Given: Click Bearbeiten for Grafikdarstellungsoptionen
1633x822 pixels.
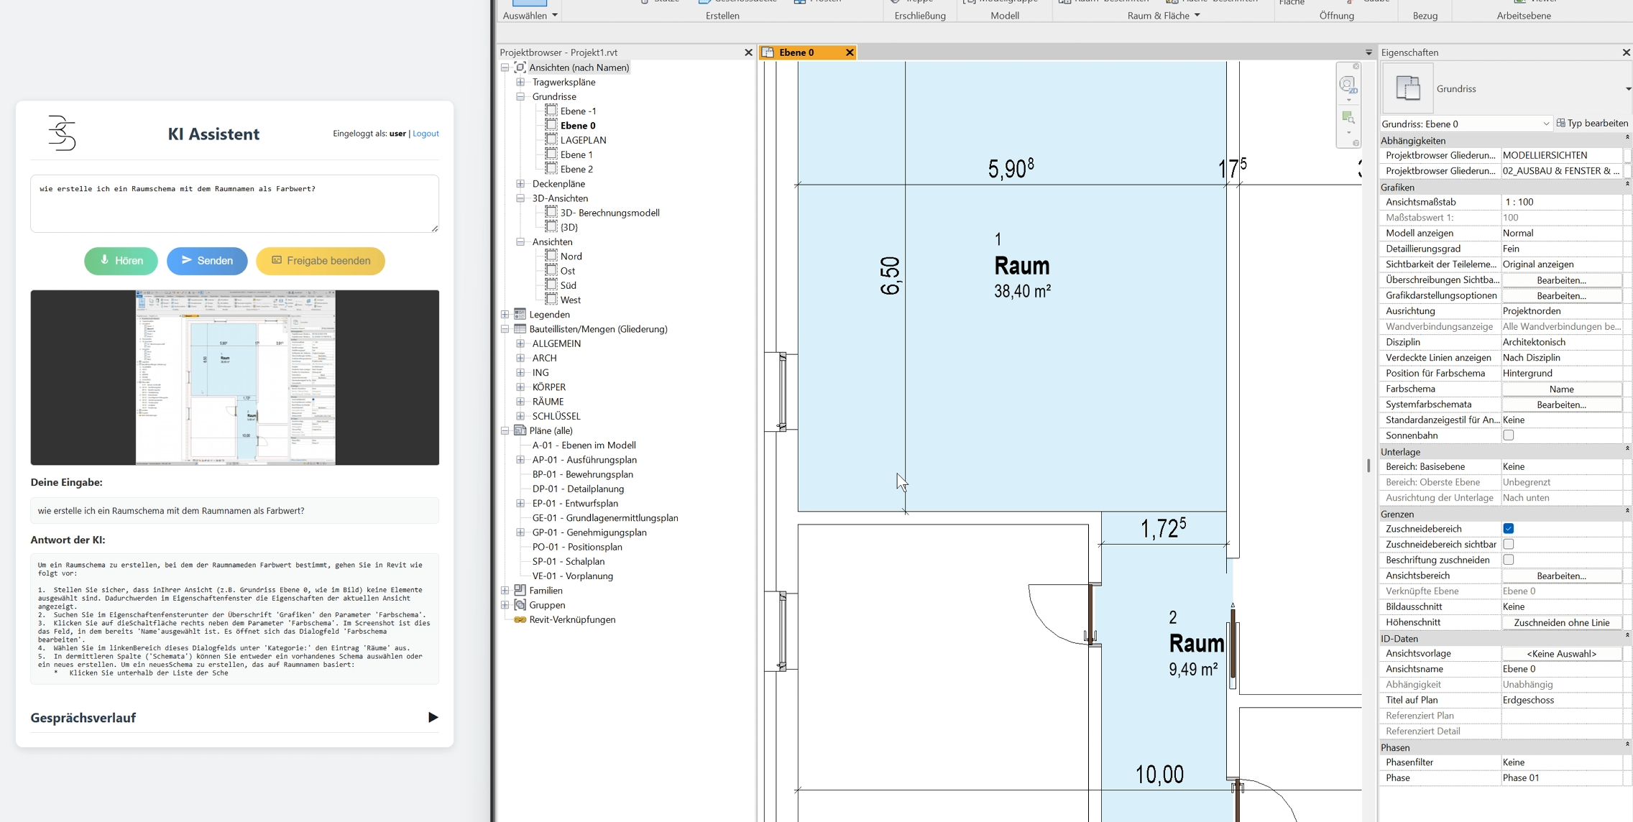Looking at the screenshot, I should point(1561,295).
